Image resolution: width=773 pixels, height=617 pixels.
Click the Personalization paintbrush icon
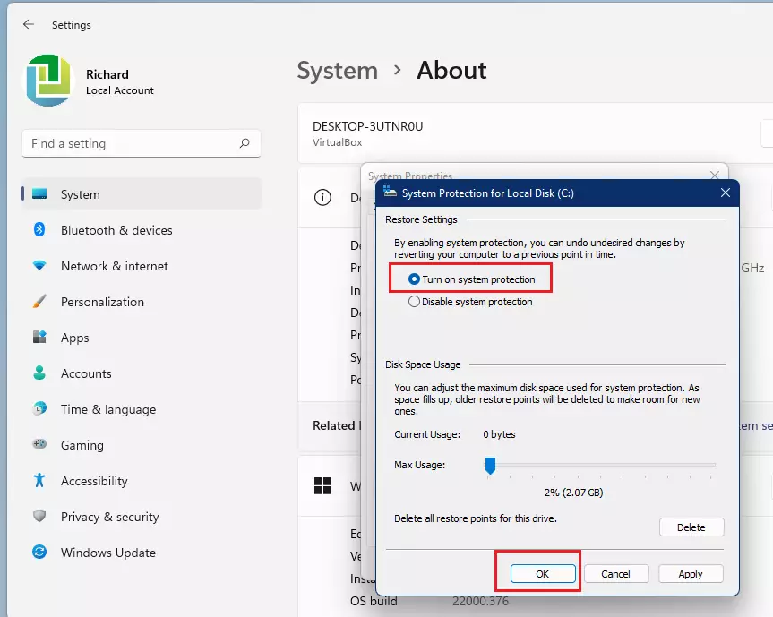point(39,301)
